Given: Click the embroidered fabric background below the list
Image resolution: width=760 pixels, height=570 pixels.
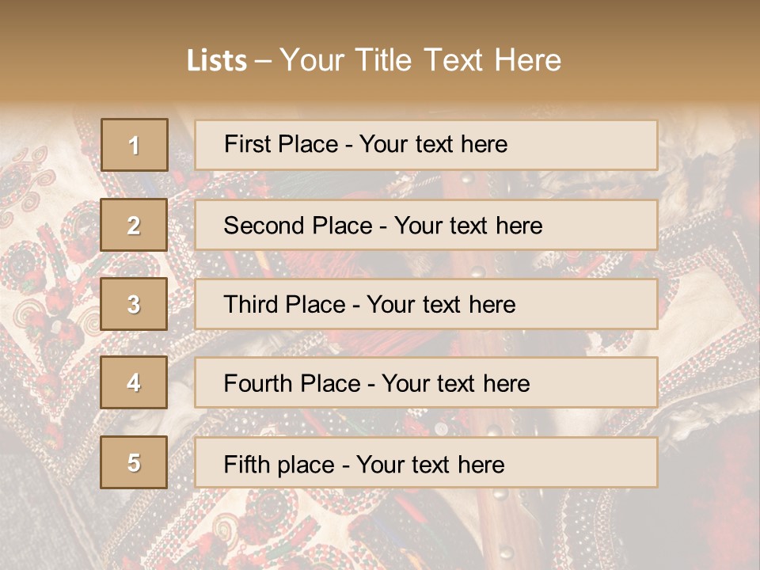Looking at the screenshot, I should pos(380,530).
